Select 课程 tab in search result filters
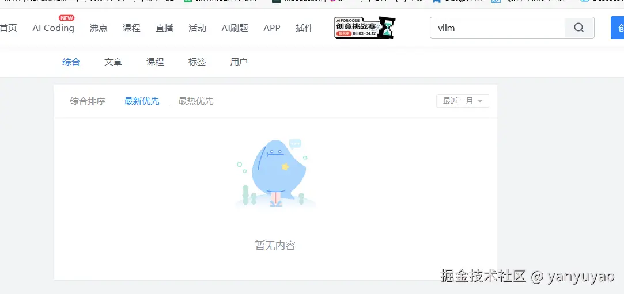This screenshot has height=294, width=624. pyautogui.click(x=155, y=62)
